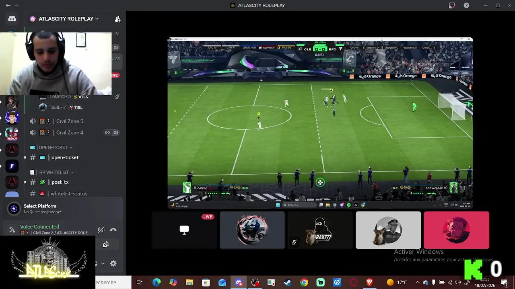Select the officer avatar participant tile
The height and width of the screenshot is (289, 515).
pos(388,230)
